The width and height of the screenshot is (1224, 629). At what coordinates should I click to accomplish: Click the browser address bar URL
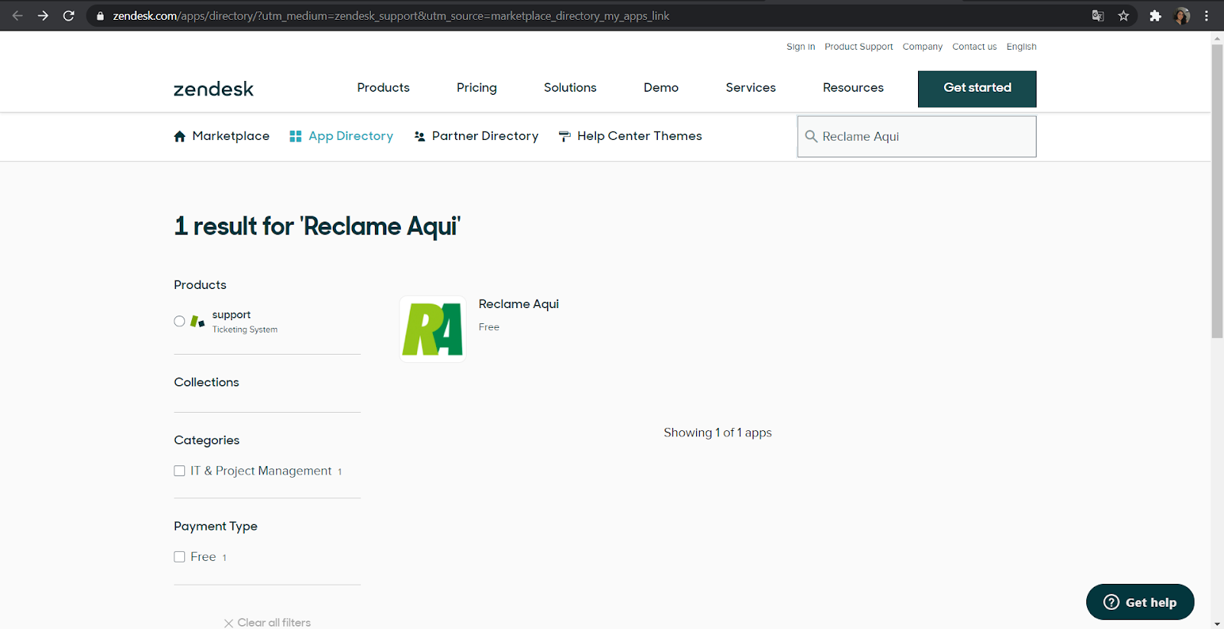pyautogui.click(x=391, y=16)
